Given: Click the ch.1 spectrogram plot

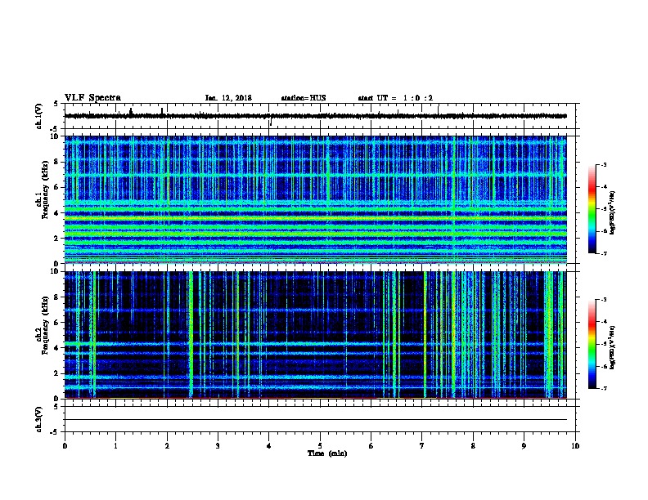Looking at the screenshot, I should (315, 199).
